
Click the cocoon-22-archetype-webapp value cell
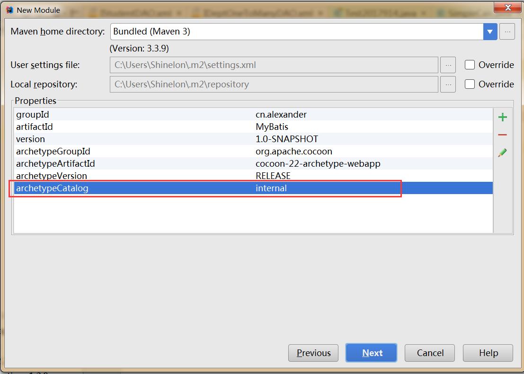coord(318,164)
